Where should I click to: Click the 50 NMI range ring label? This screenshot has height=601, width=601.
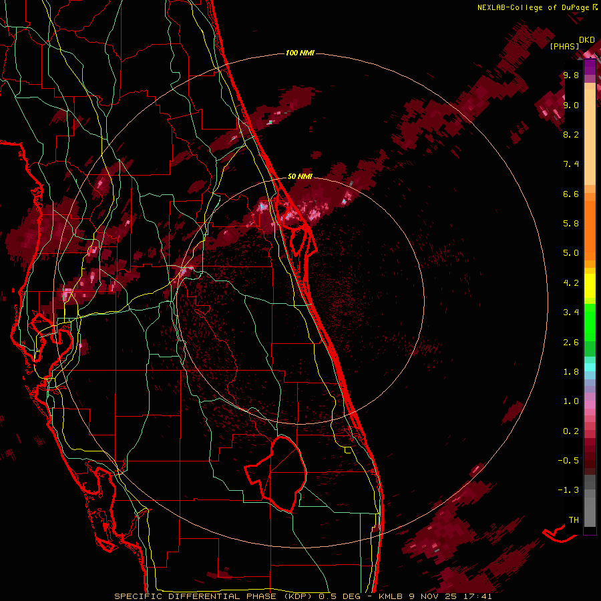(300, 176)
